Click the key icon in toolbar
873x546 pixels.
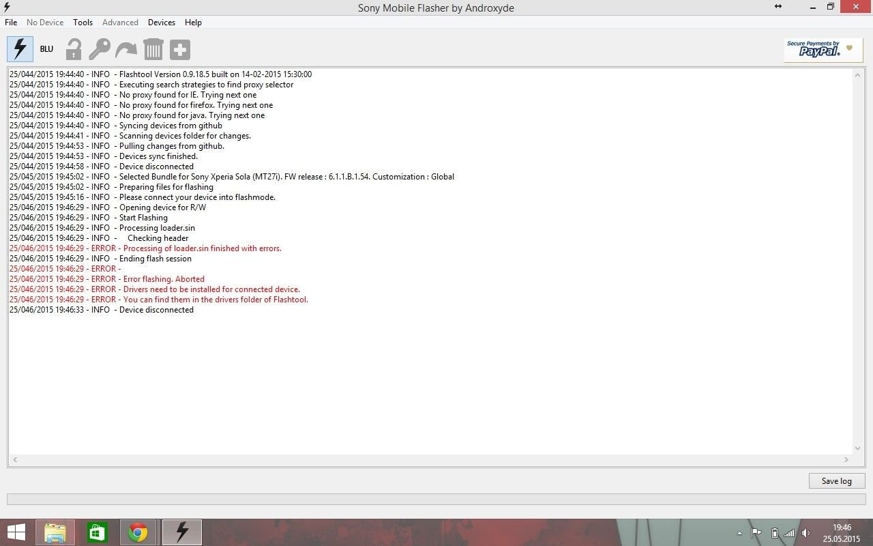[100, 49]
